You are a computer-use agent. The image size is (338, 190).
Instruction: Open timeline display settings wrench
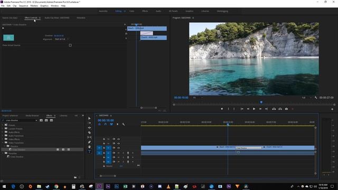(123, 125)
